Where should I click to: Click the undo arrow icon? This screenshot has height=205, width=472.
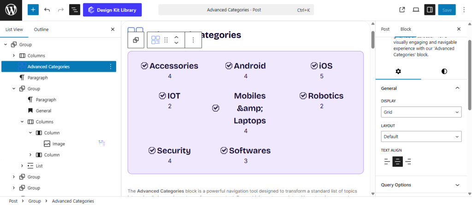coord(47,10)
